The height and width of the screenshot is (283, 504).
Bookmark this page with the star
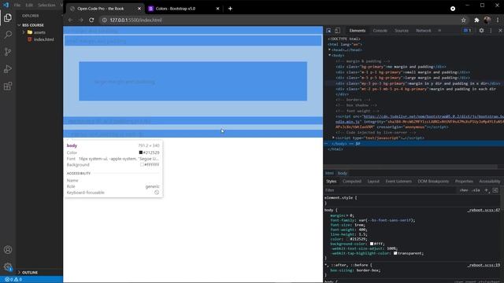coord(464,20)
